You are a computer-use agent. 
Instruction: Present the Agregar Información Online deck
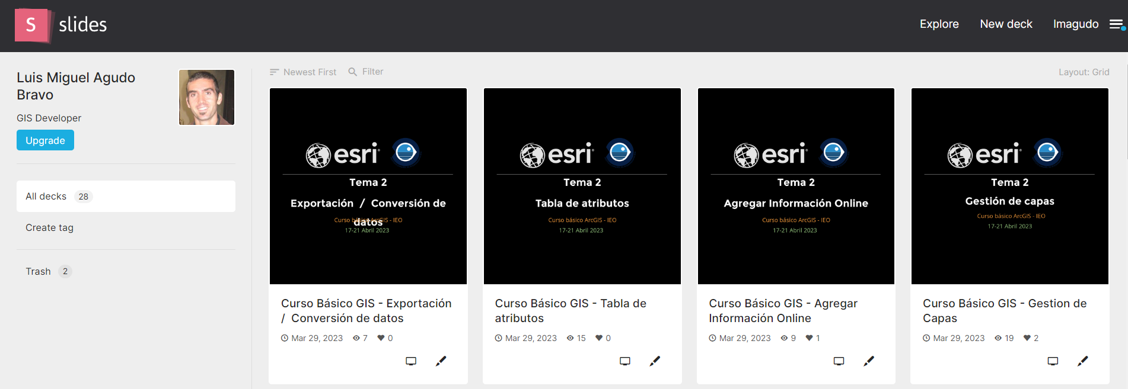click(x=839, y=361)
